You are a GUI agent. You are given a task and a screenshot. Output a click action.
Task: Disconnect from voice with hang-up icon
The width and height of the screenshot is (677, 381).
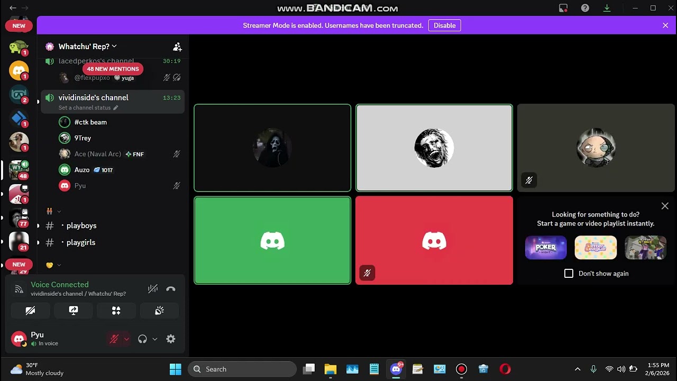[x=170, y=289]
